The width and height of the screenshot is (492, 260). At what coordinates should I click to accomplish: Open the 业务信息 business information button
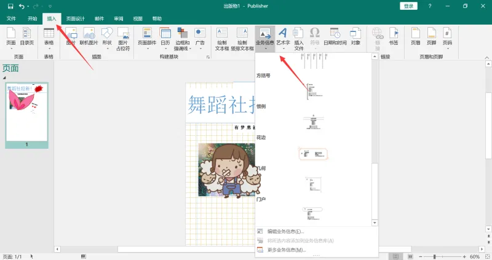[265, 39]
